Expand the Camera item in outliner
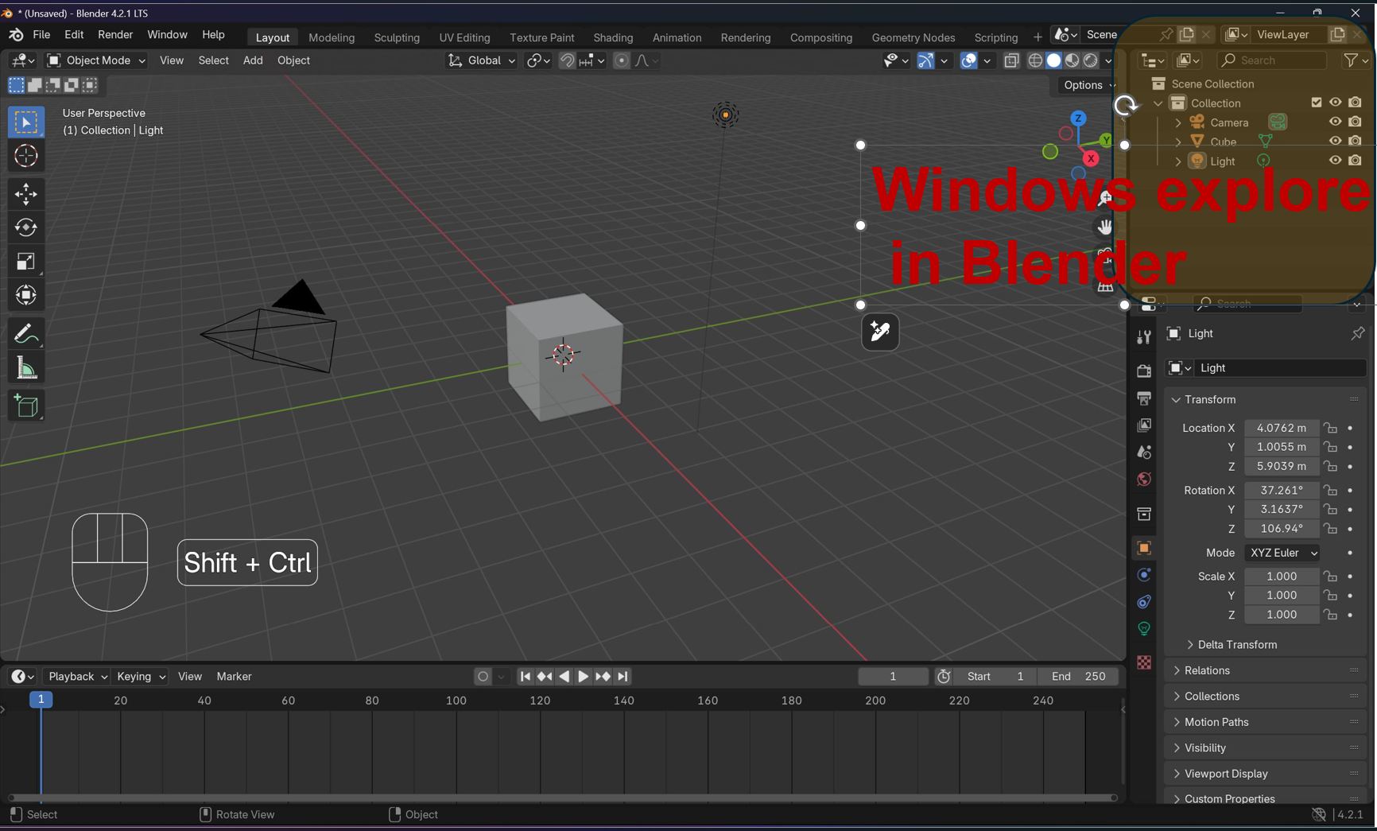The image size is (1377, 831). pyautogui.click(x=1178, y=122)
